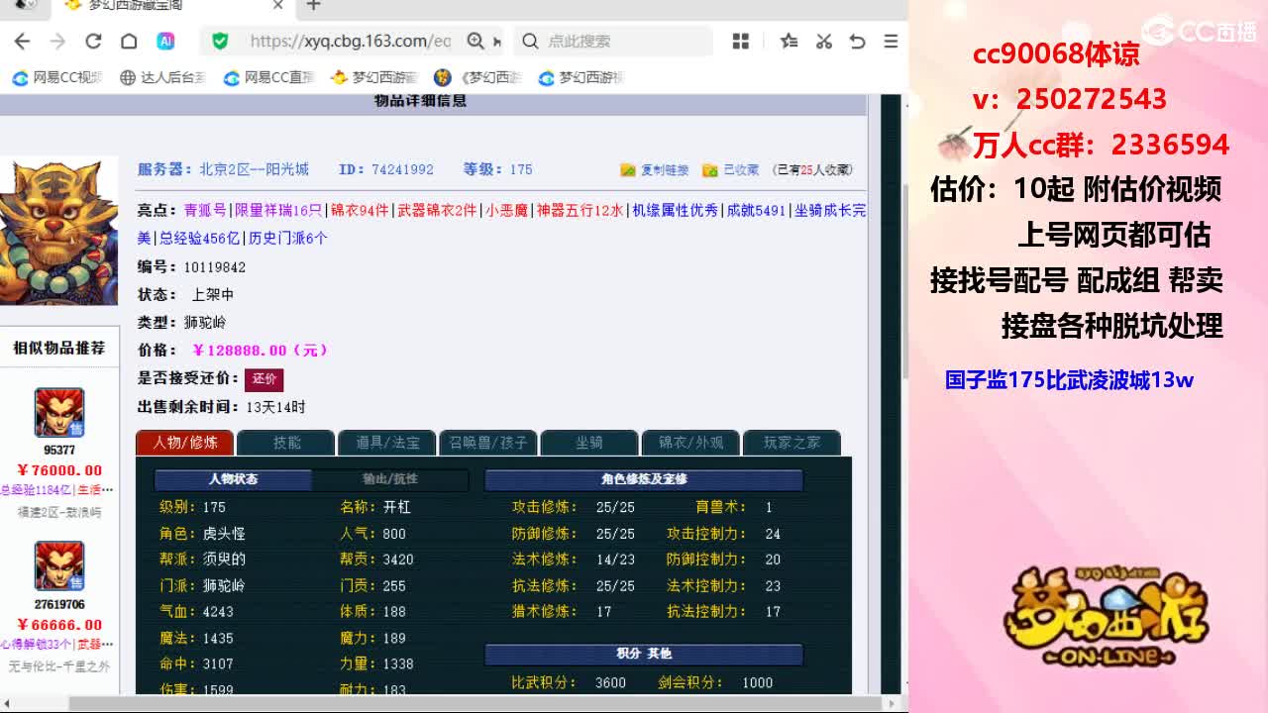Image resolution: width=1268 pixels, height=713 pixels.
Task: Click the 编号 value 10119842
Action: pos(214,267)
